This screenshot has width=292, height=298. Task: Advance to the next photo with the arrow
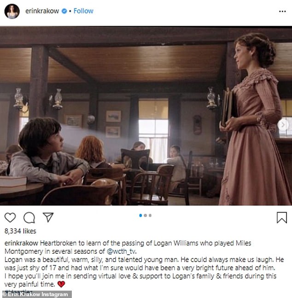(283, 125)
